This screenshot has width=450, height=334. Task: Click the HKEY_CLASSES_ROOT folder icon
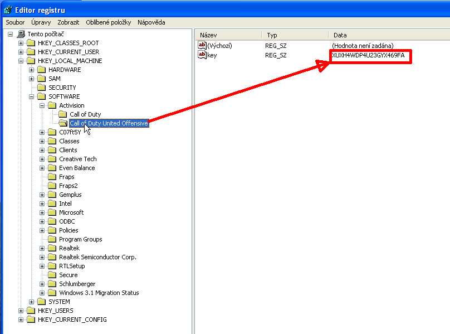[31, 43]
